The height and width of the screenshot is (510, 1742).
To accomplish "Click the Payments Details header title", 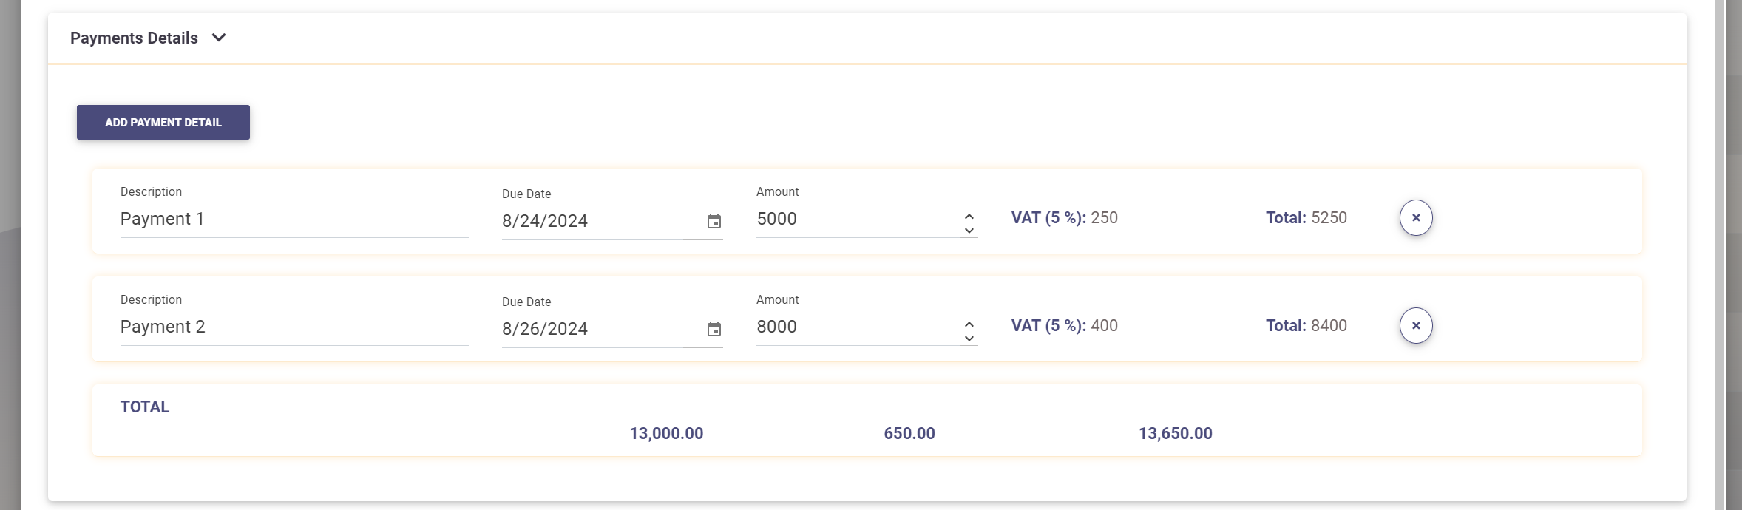I will coord(134,38).
